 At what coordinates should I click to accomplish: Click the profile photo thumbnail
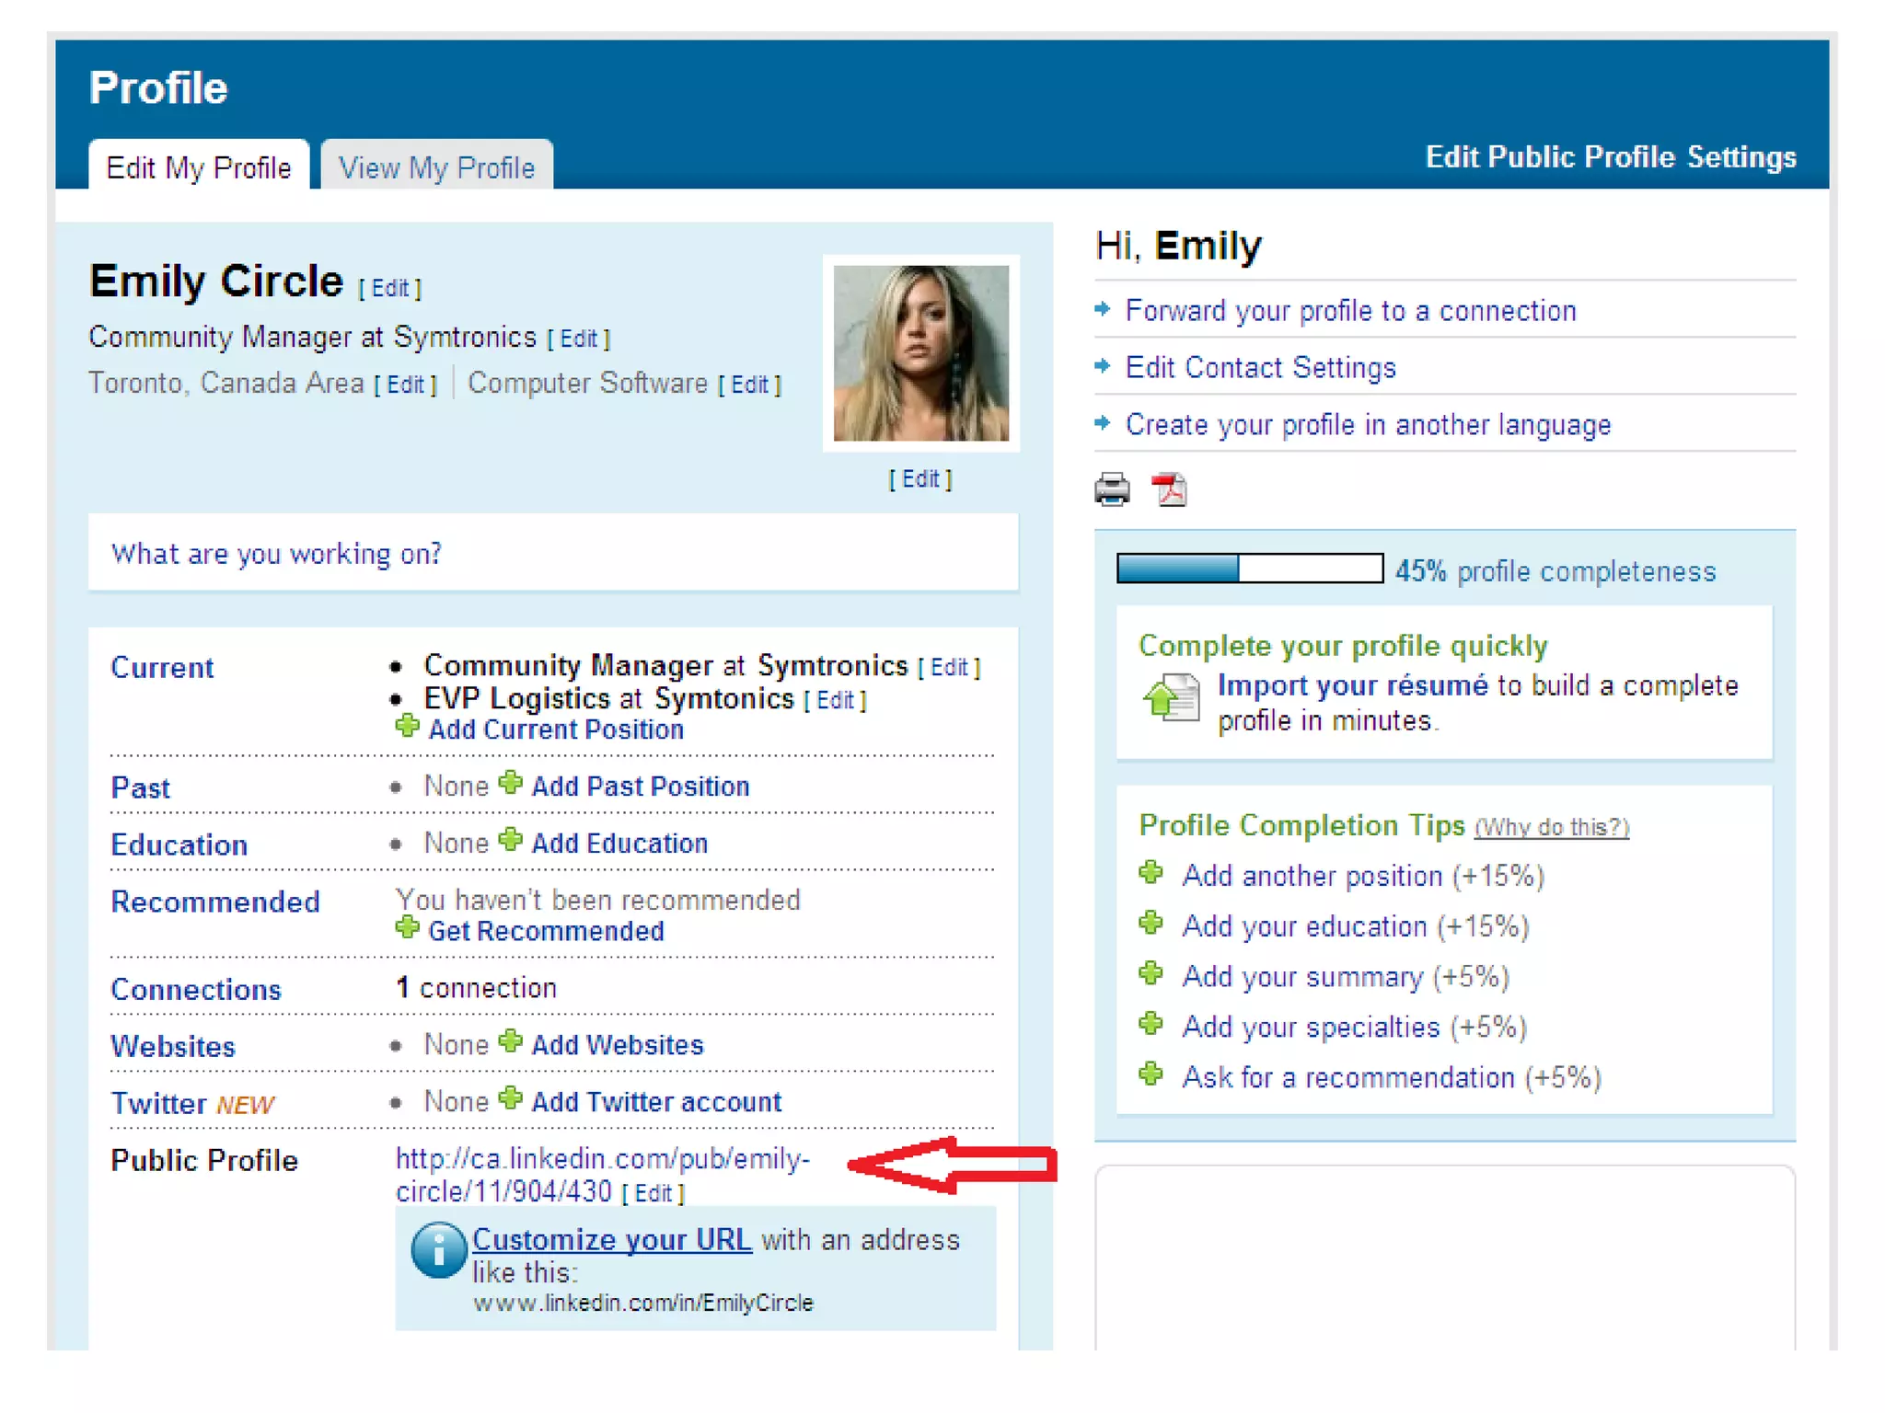point(920,353)
